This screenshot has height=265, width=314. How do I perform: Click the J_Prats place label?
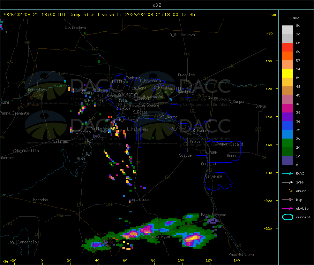[x=193, y=141]
